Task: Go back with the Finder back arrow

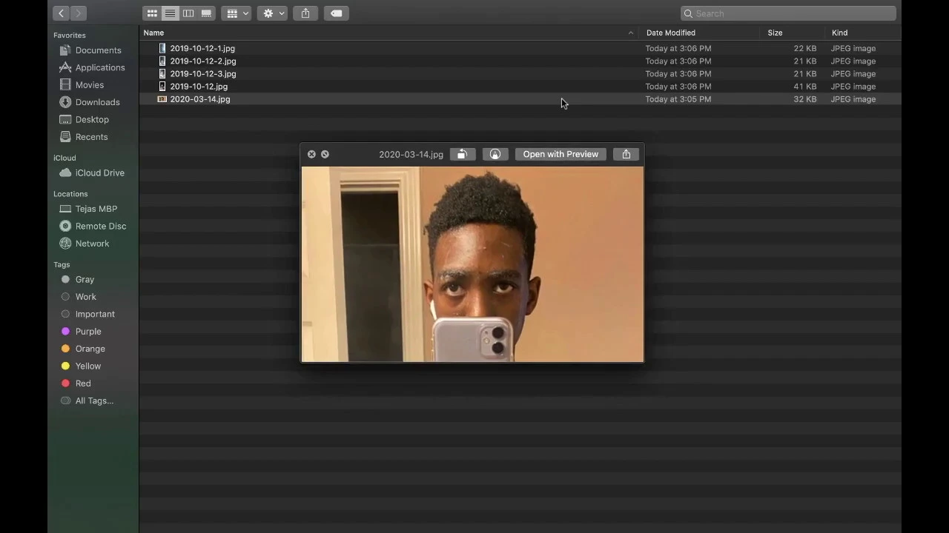Action: (62, 13)
